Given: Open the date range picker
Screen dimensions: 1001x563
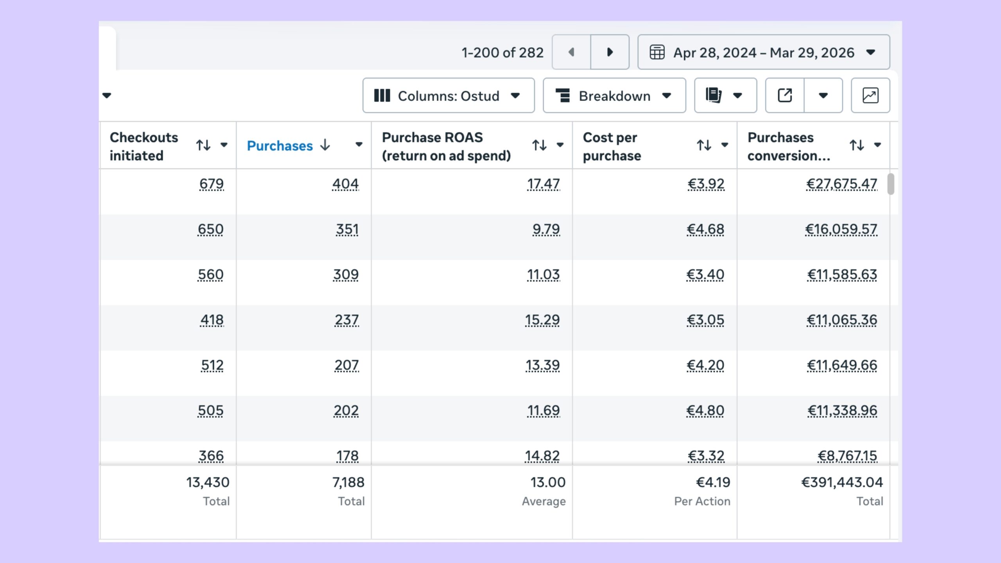Looking at the screenshot, I should click(x=763, y=52).
